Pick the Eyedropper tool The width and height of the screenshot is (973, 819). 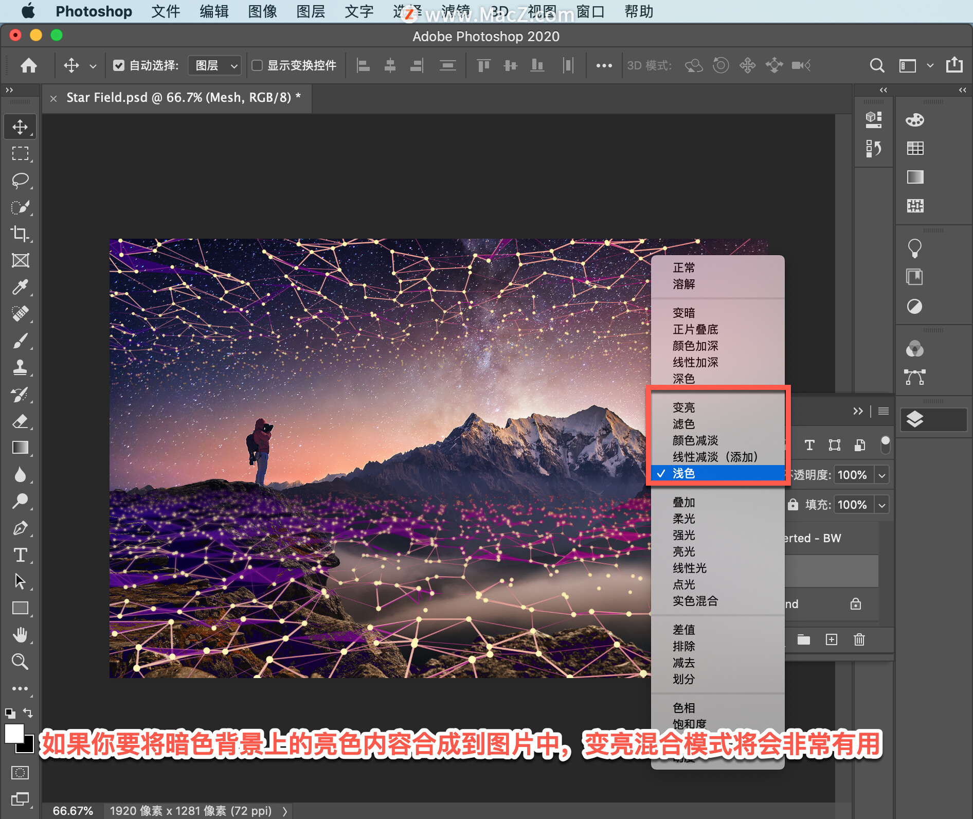[x=20, y=287]
